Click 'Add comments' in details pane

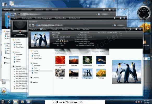[x=88, y=37]
